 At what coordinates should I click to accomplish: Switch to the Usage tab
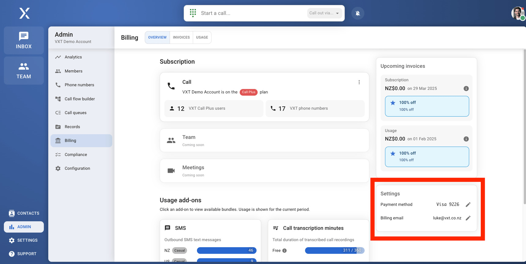202,37
